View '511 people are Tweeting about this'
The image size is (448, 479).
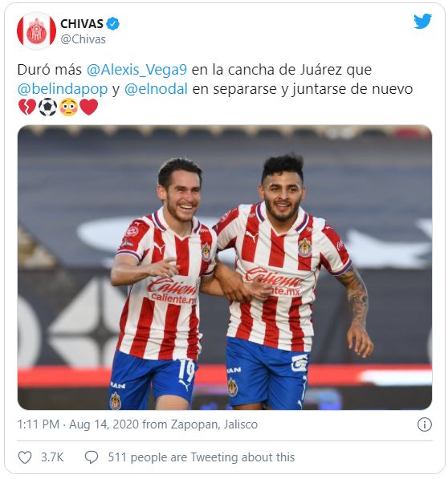pos(201,457)
